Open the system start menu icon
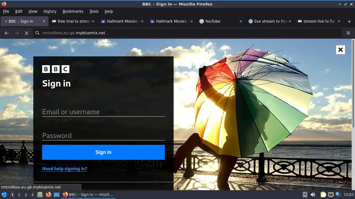This screenshot has width=355, height=199. (x=4, y=195)
